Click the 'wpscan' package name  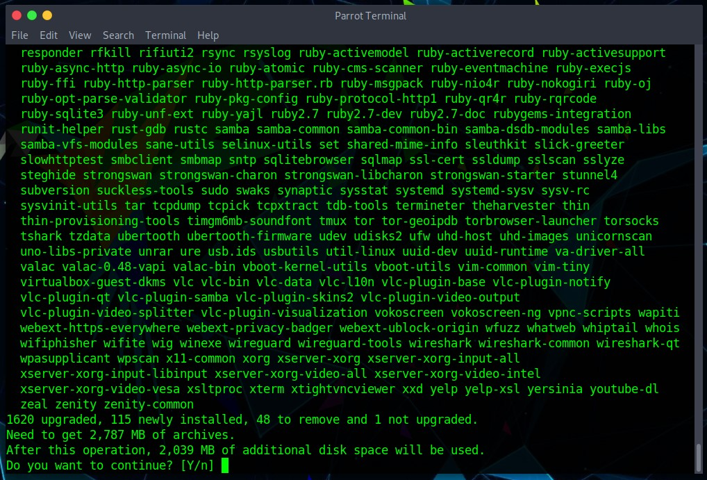click(x=138, y=358)
